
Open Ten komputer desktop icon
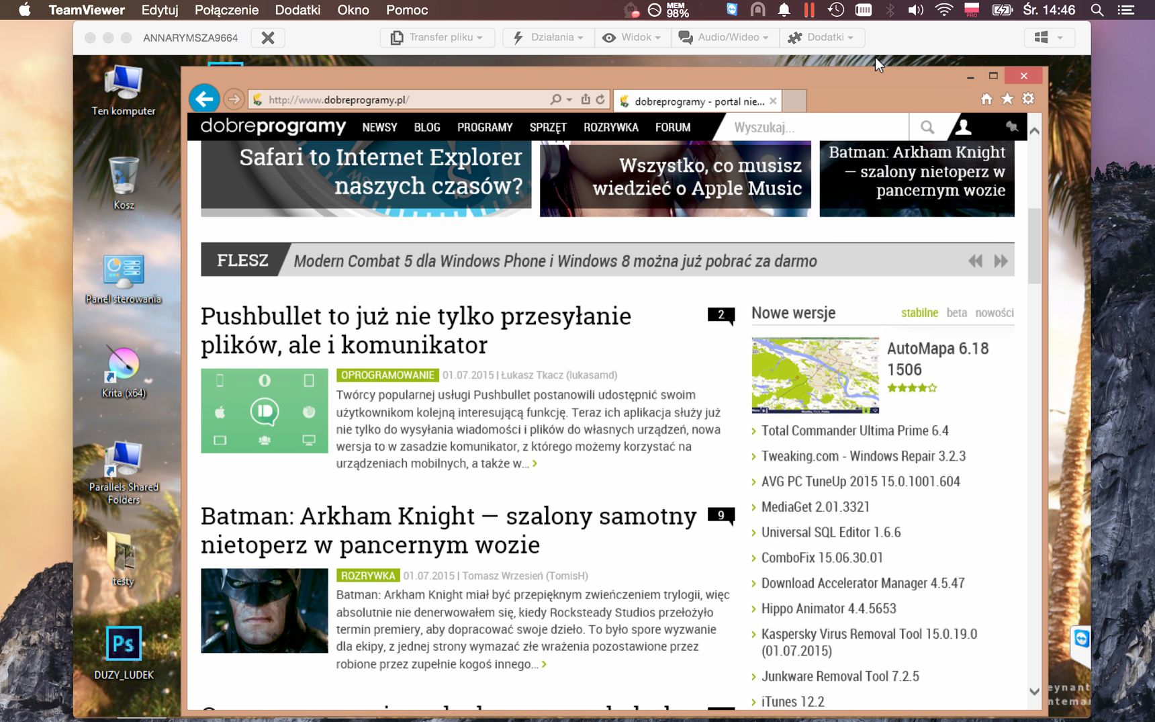(124, 91)
